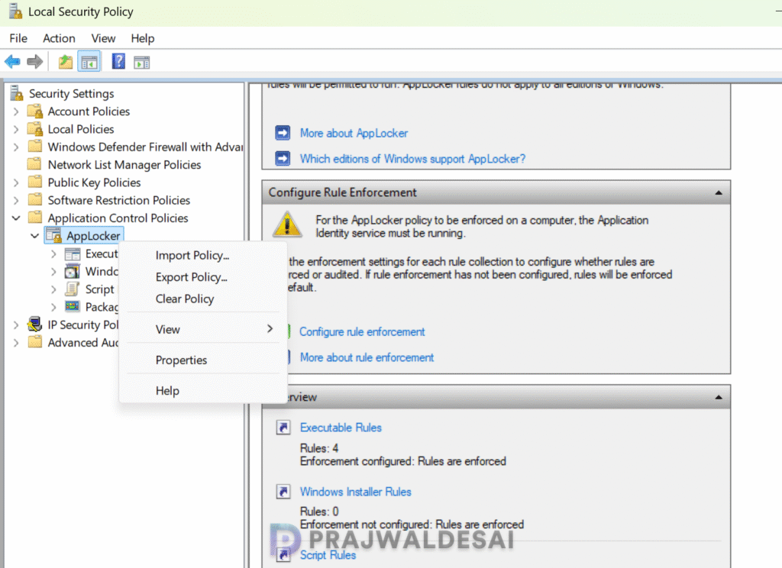
Task: Open Which editions of Windows support AppLocker link
Action: pyautogui.click(x=412, y=159)
